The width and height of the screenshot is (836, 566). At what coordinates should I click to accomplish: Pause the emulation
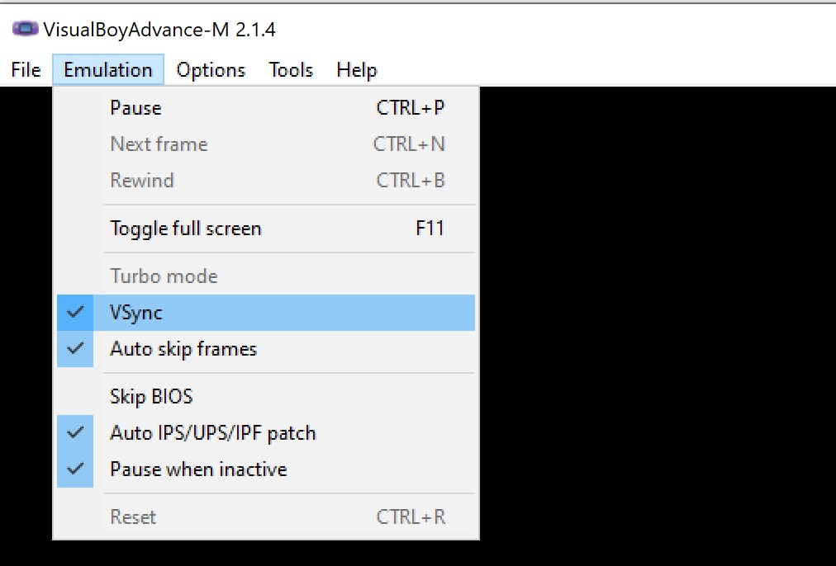[x=135, y=107]
